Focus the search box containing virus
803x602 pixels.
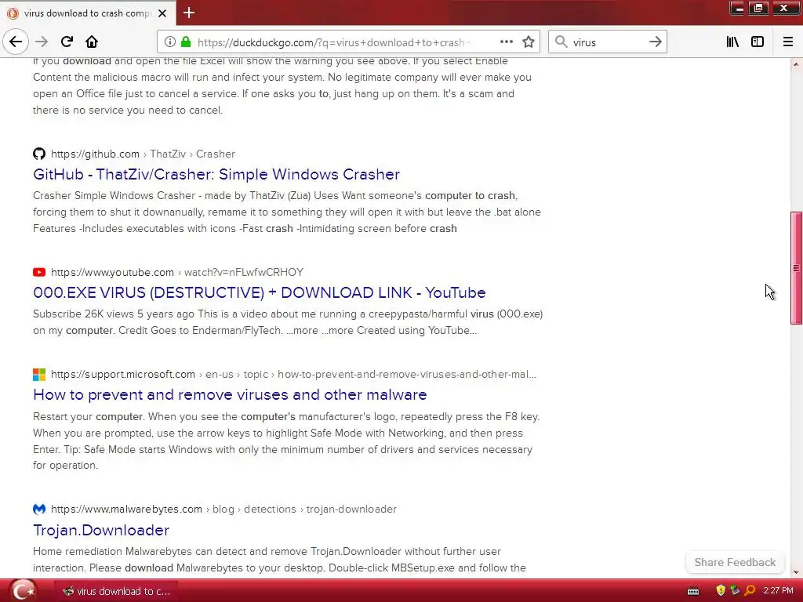click(x=608, y=42)
